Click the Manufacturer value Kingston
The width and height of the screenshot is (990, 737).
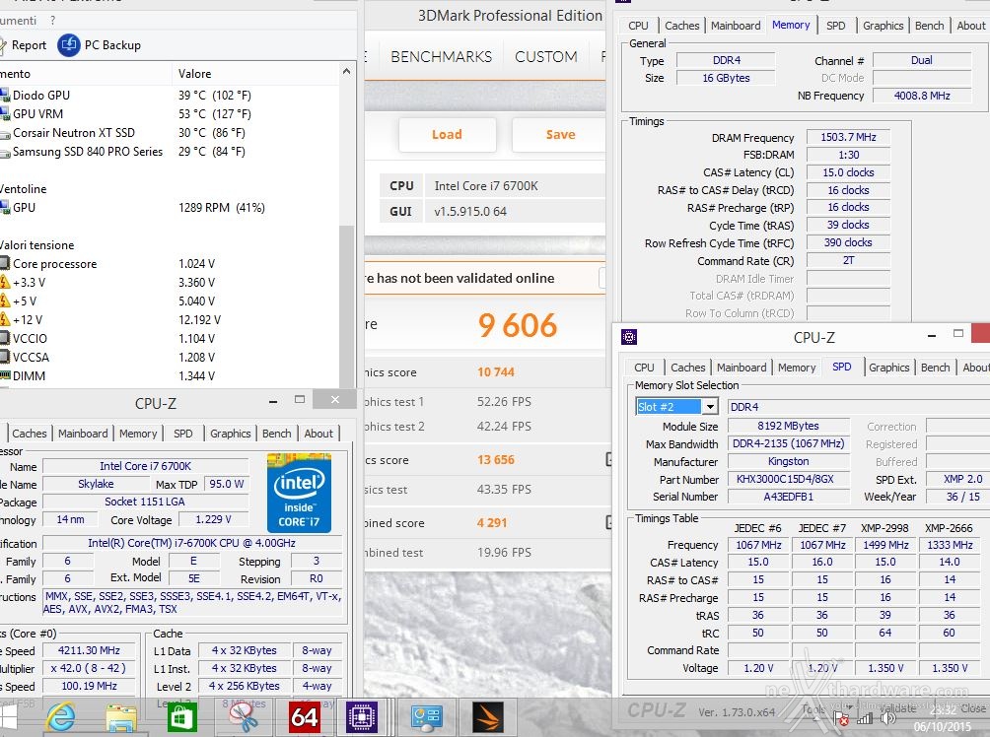click(789, 461)
